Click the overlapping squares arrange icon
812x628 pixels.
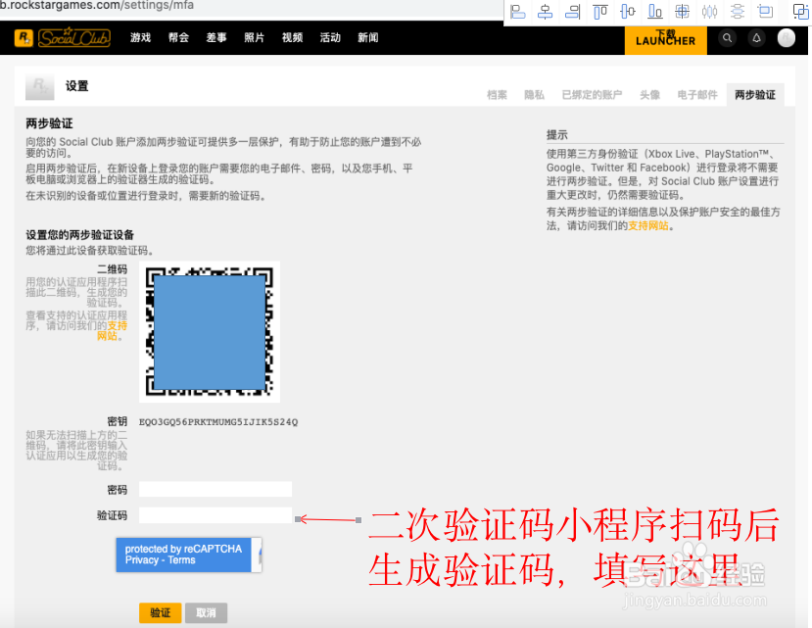[x=800, y=12]
